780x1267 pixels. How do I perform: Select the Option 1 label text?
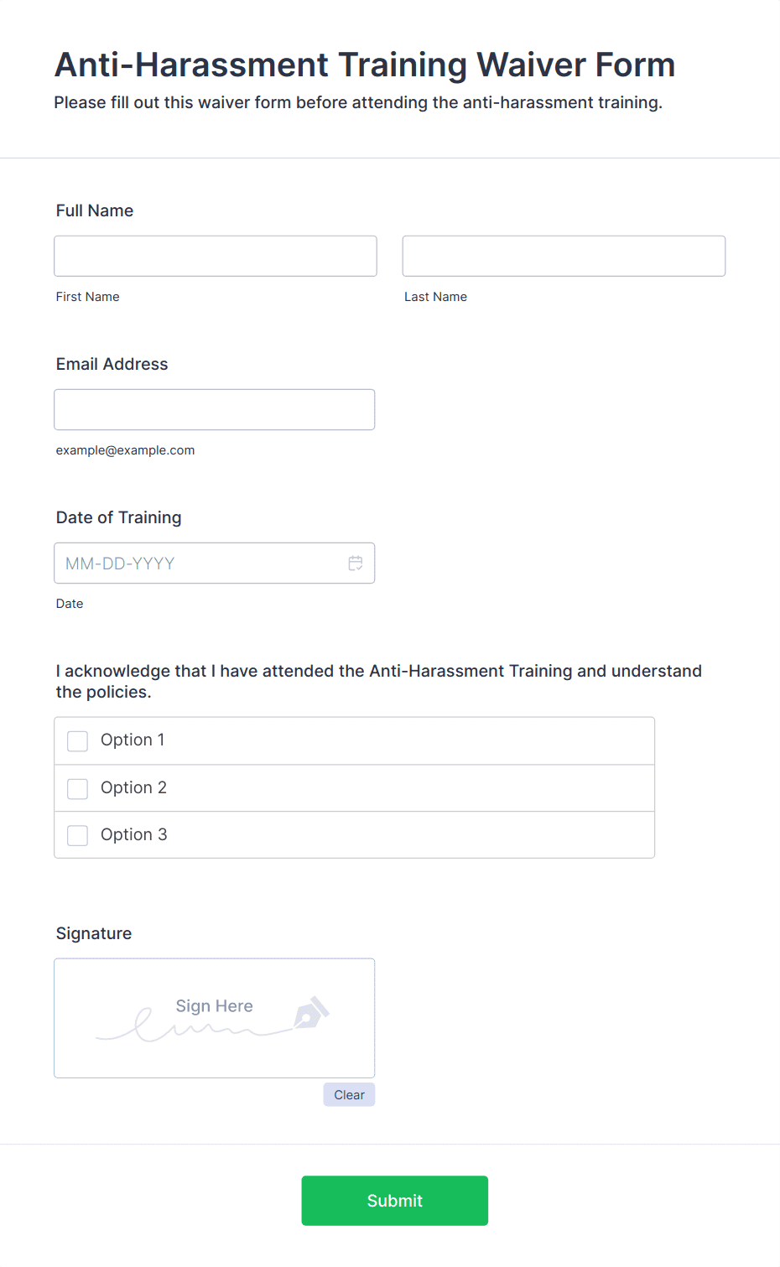133,740
